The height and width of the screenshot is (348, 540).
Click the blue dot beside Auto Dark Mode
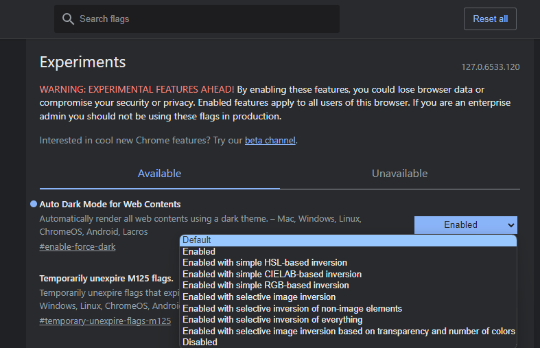[34, 205]
